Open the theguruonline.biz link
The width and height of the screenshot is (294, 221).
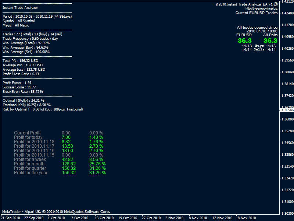tap(261, 8)
